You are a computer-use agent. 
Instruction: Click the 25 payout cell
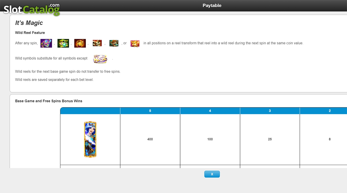tap(270, 139)
